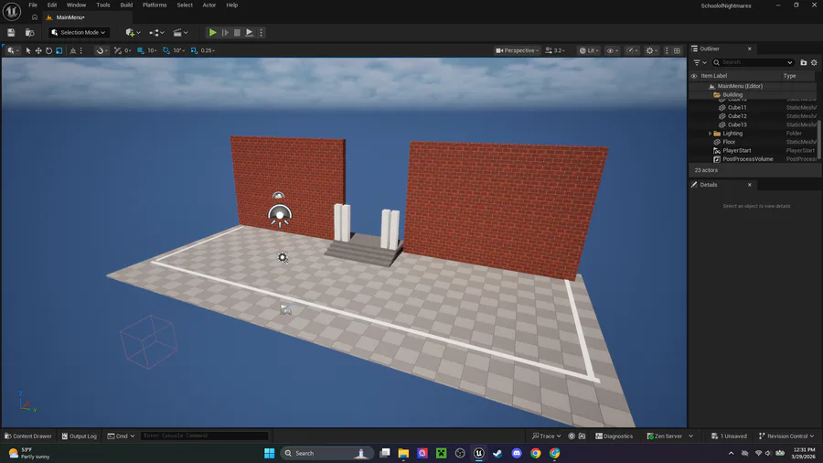
Task: Open Discord from the Windows taskbar
Action: click(517, 453)
